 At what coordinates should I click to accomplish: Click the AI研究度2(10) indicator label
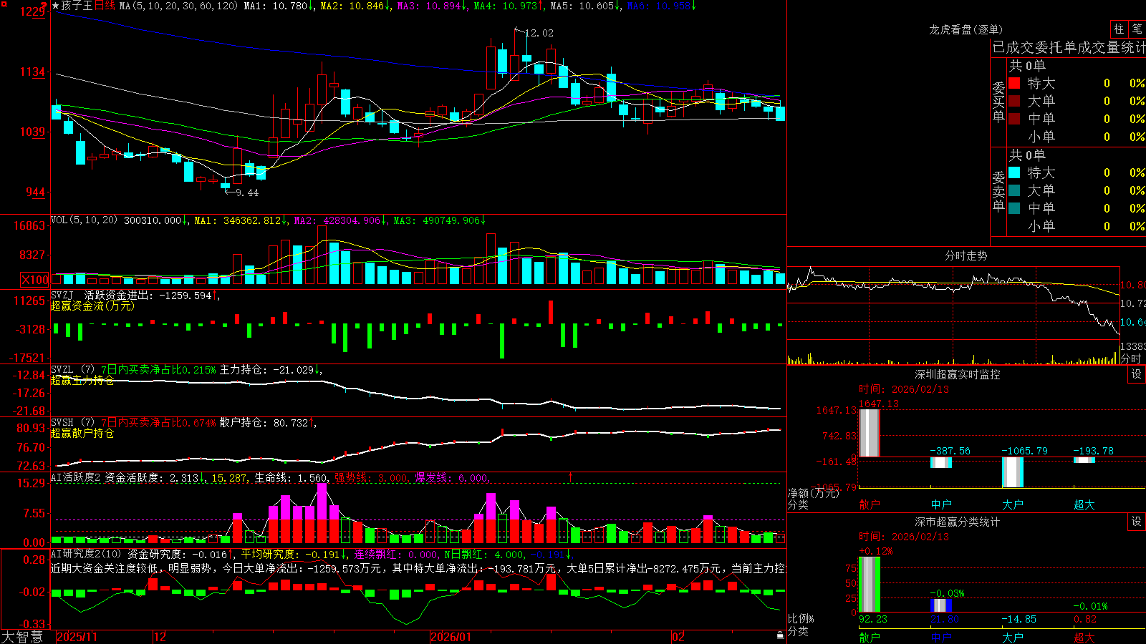(x=86, y=555)
